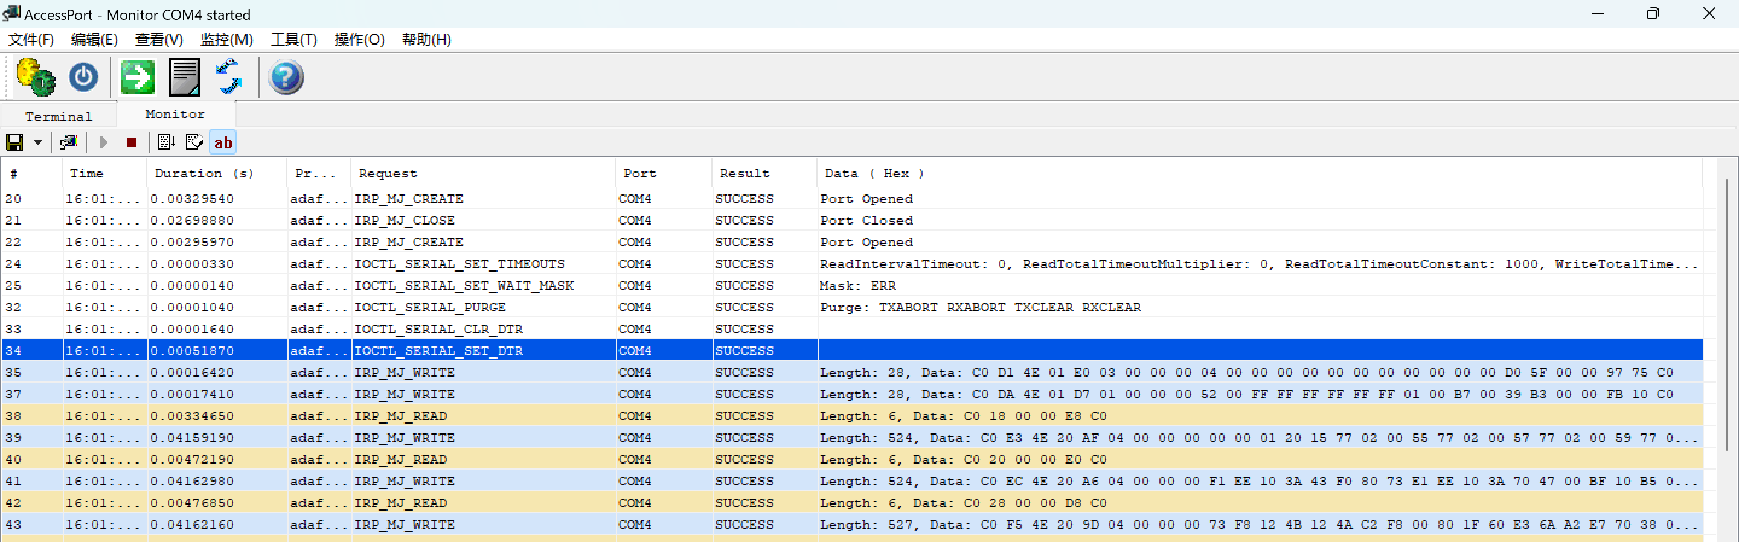Select row 43 with Length 527 data

(852, 524)
